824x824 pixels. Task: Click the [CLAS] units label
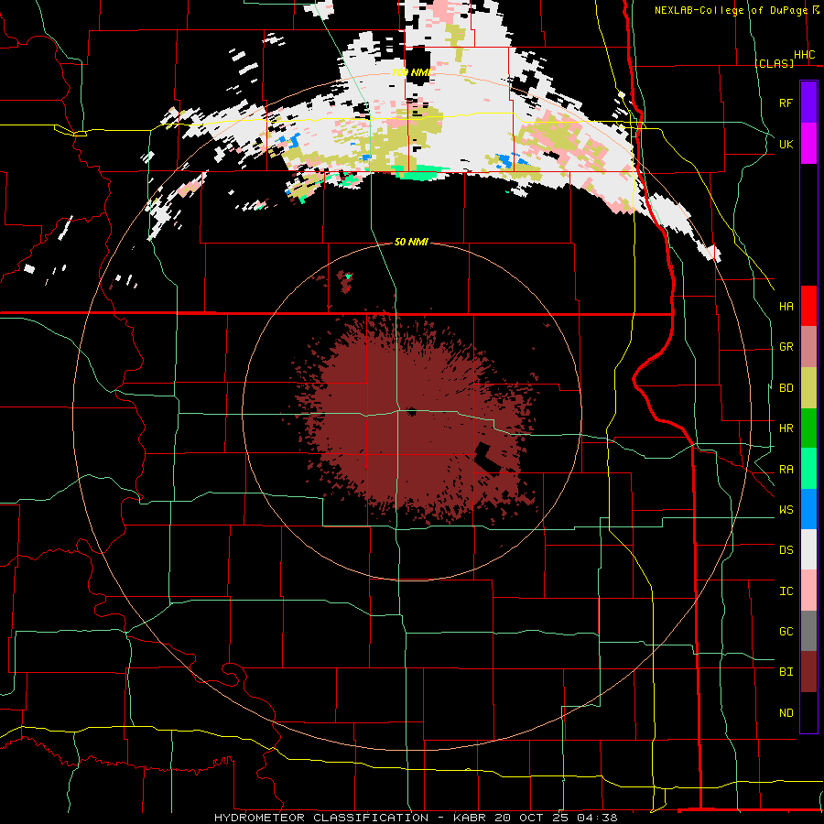coord(774,63)
